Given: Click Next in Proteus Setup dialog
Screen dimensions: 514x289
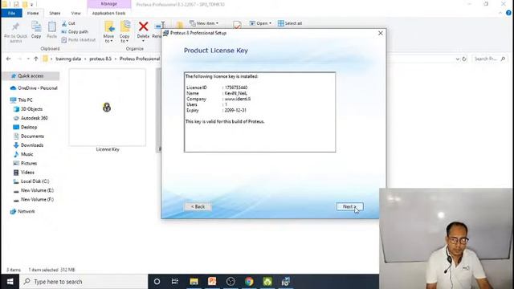Looking at the screenshot, I should pyautogui.click(x=349, y=206).
